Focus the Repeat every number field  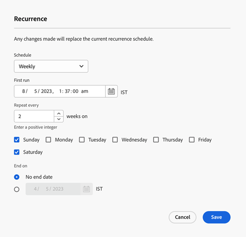coord(34,116)
